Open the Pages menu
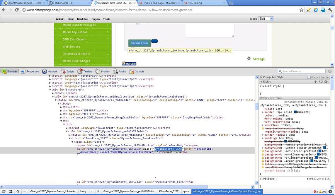Image resolution: width=335 pixels, height=195 pixels. coord(95,19)
